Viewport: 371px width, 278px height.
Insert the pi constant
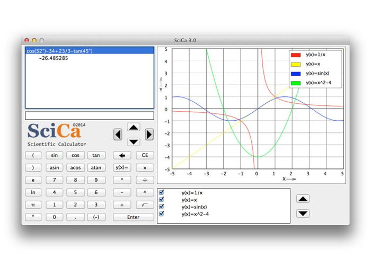[x=33, y=204]
